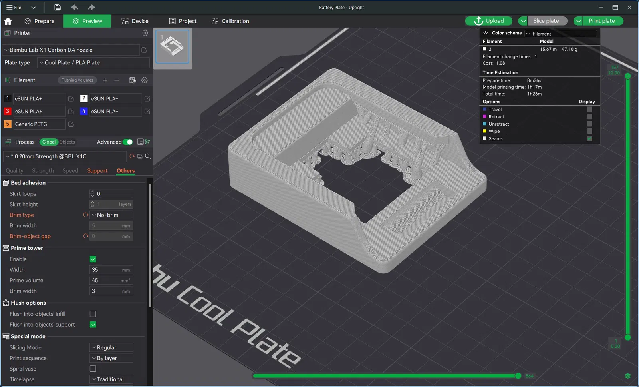The height and width of the screenshot is (387, 639).
Task: Toggle the Advanced settings switch
Action: pos(128,142)
